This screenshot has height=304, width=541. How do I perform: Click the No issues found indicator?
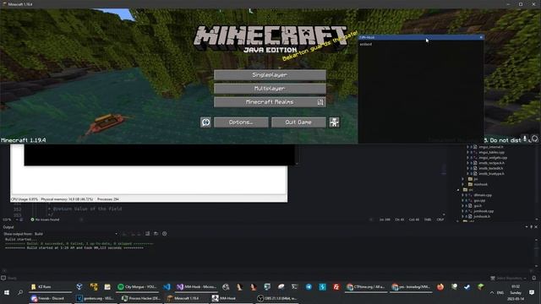pyautogui.click(x=45, y=220)
